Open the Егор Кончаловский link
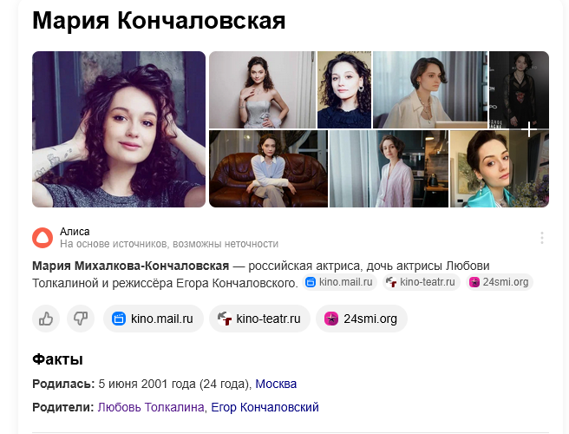The height and width of the screenshot is (434, 569). point(265,407)
